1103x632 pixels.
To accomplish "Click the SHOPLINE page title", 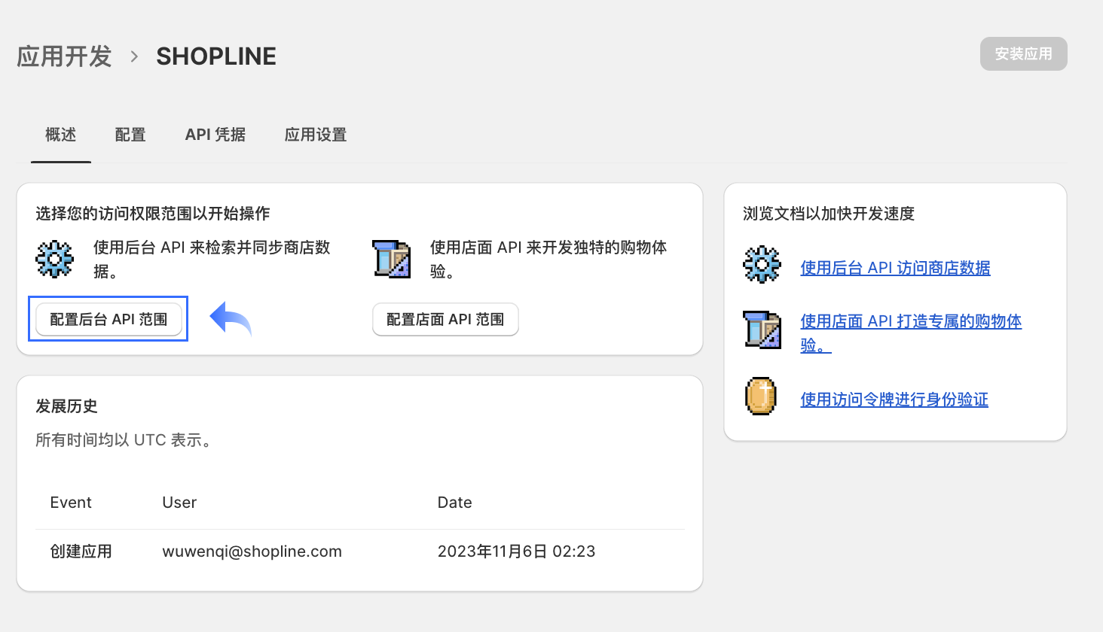I will point(216,56).
